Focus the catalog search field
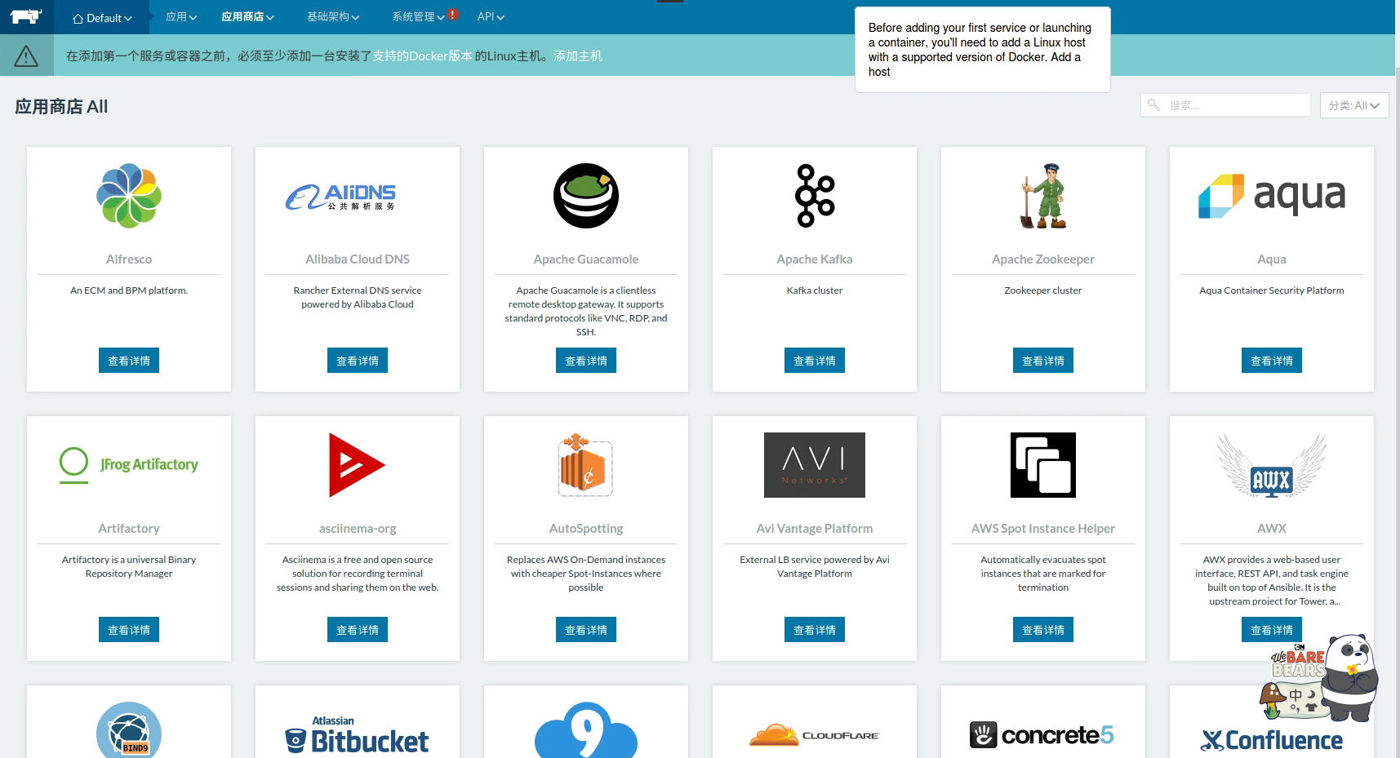 pos(1225,104)
